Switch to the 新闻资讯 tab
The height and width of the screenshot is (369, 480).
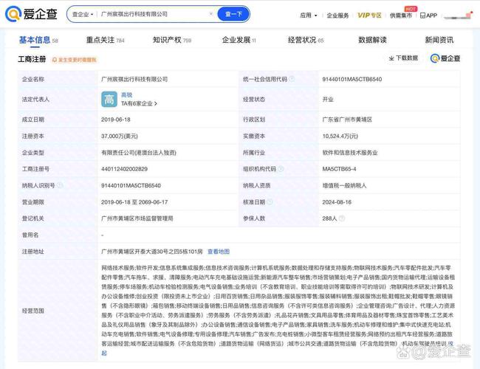pyautogui.click(x=439, y=40)
